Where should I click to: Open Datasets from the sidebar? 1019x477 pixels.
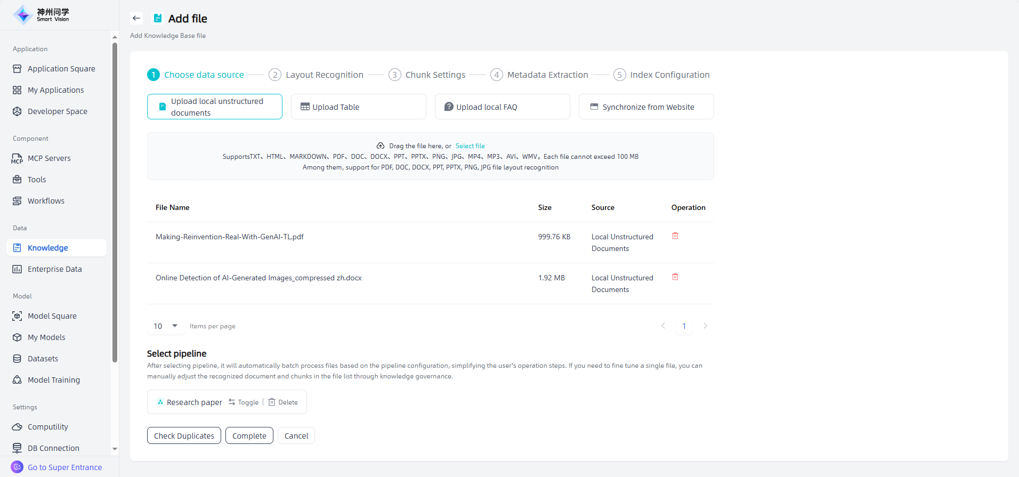coord(43,359)
